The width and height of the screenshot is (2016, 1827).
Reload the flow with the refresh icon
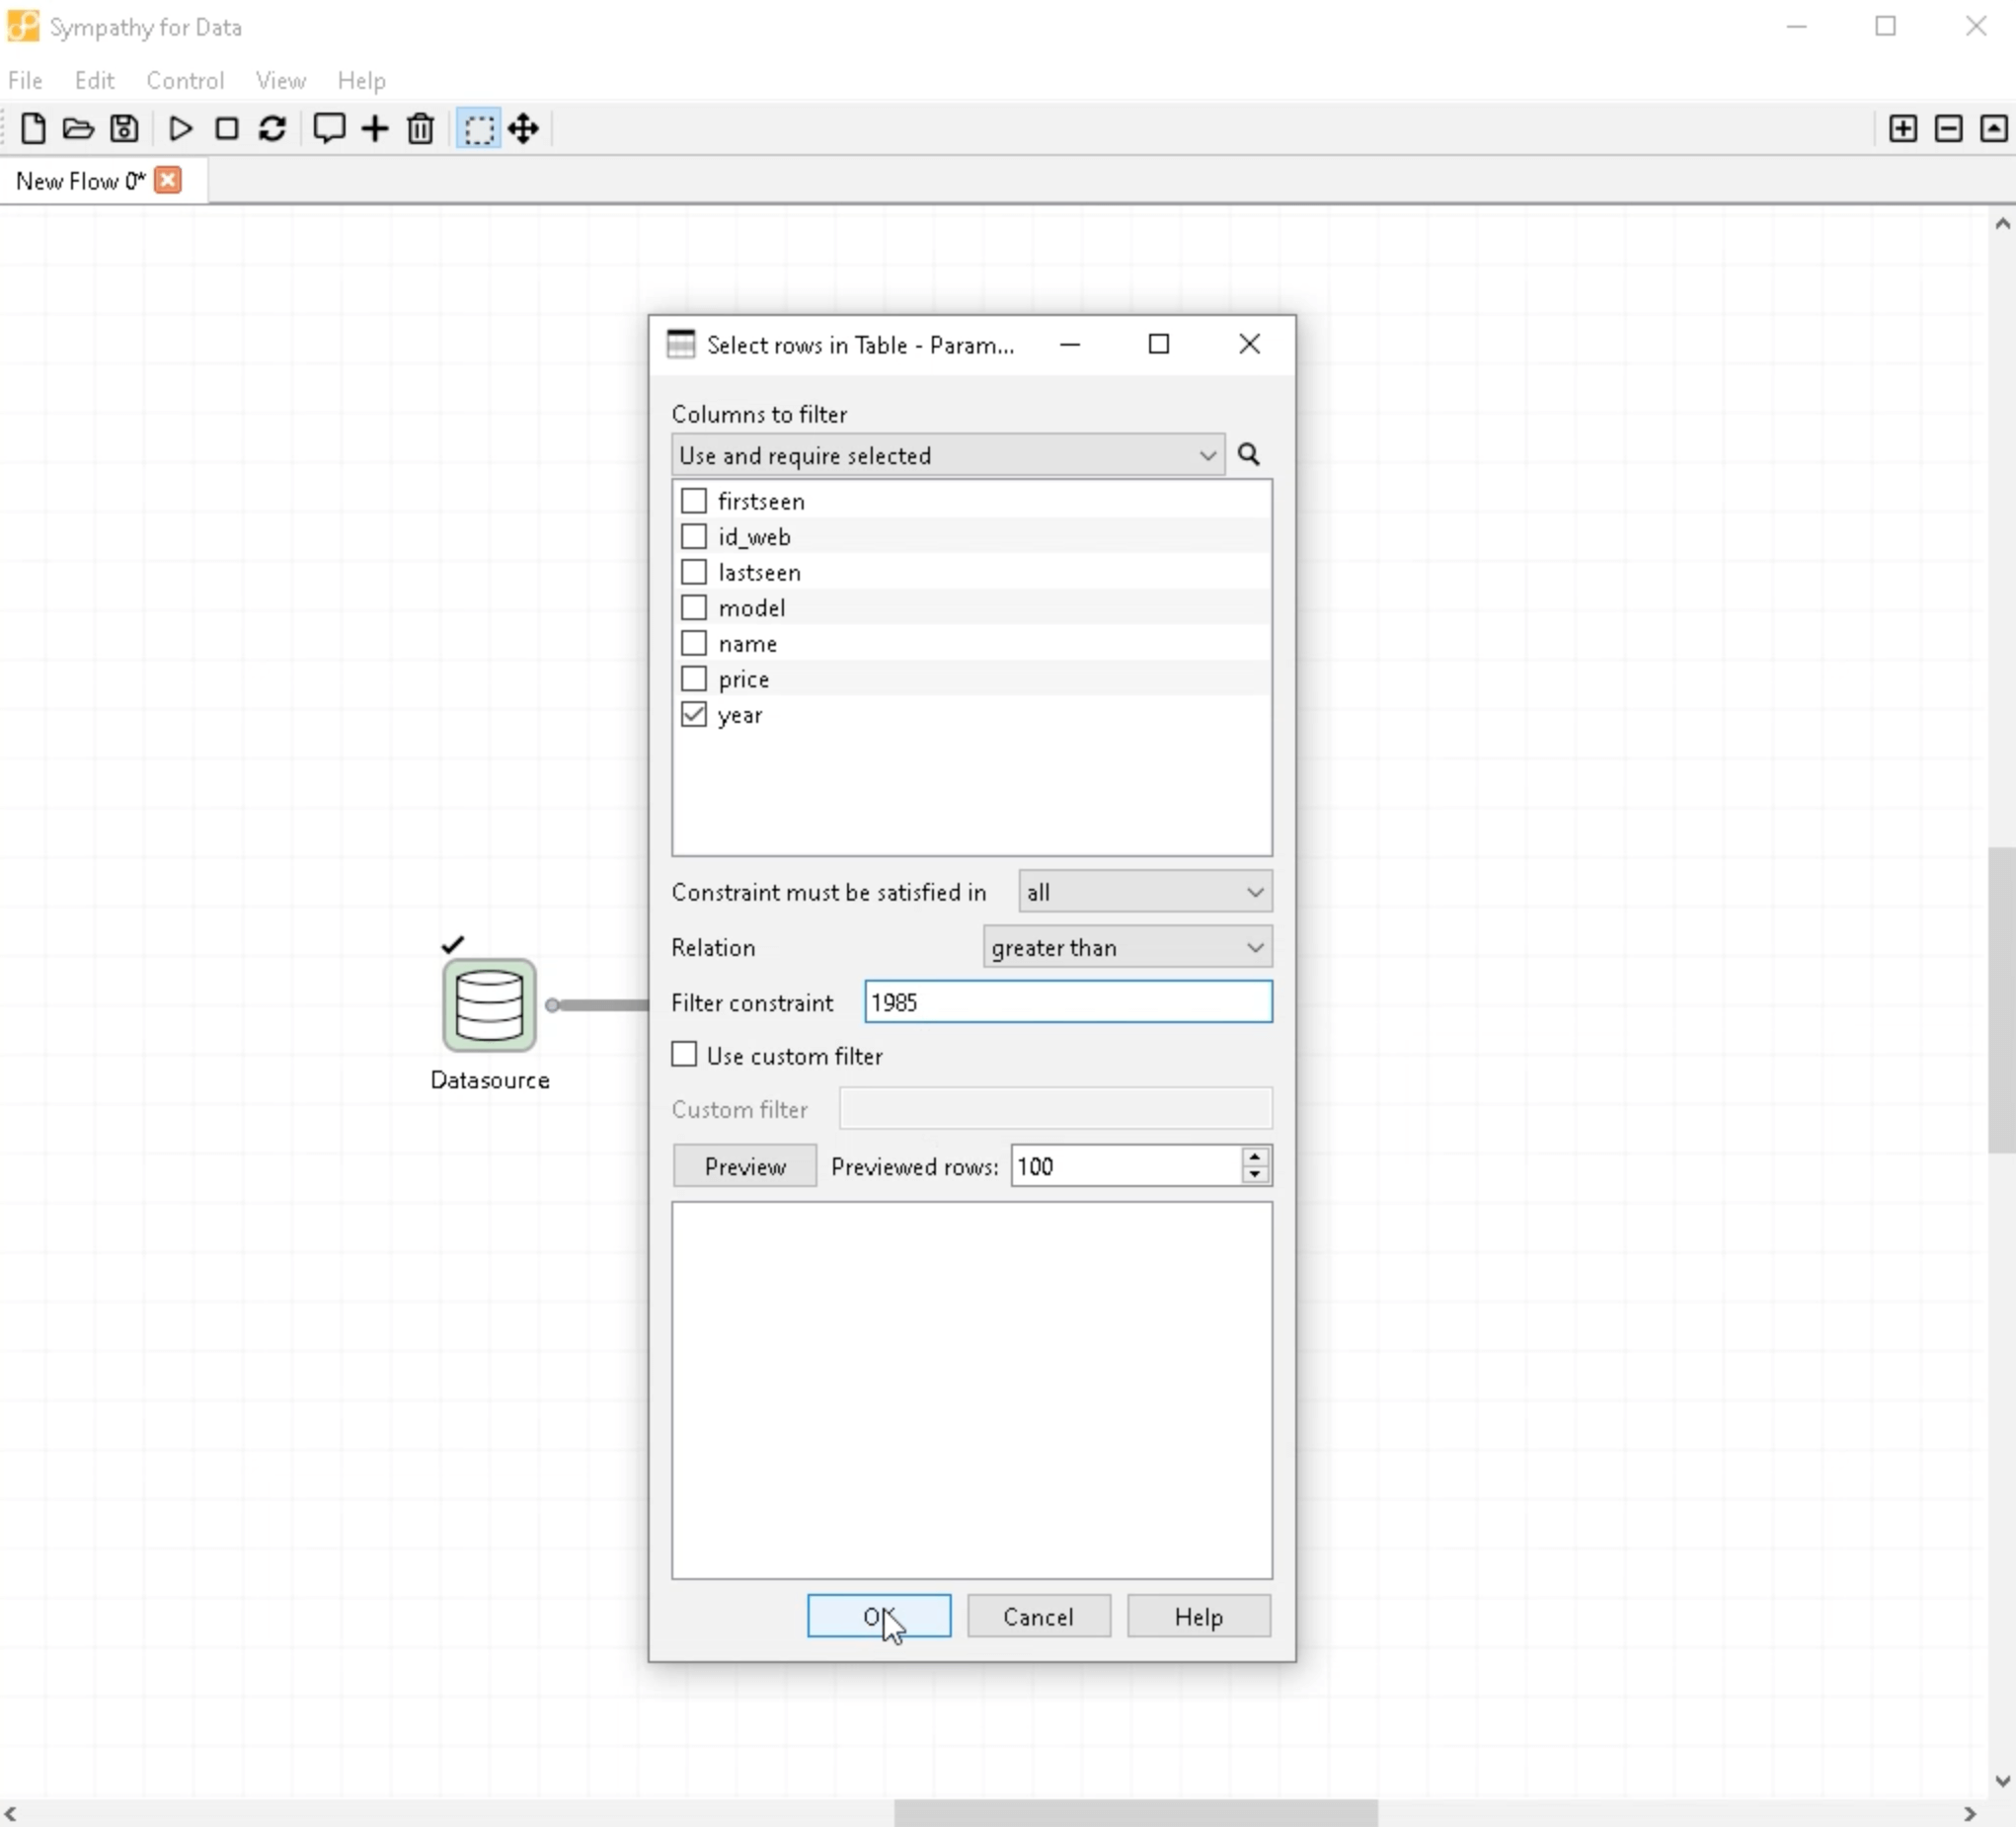272,128
